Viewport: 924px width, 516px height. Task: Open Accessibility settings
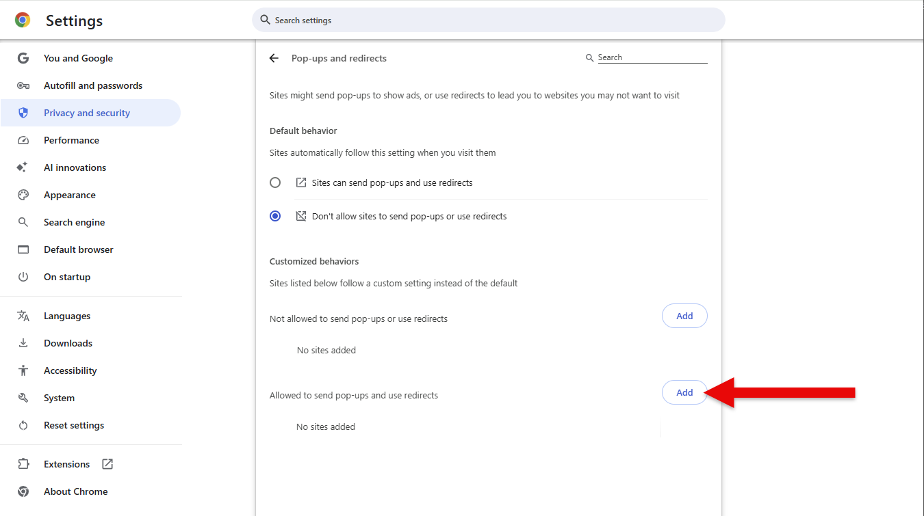click(x=70, y=370)
